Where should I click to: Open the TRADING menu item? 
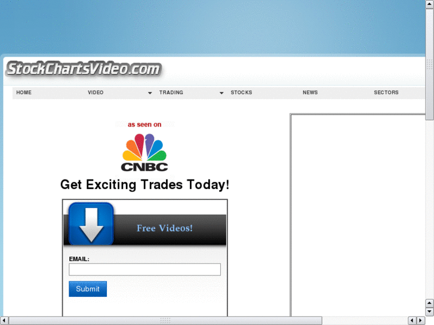tap(171, 92)
